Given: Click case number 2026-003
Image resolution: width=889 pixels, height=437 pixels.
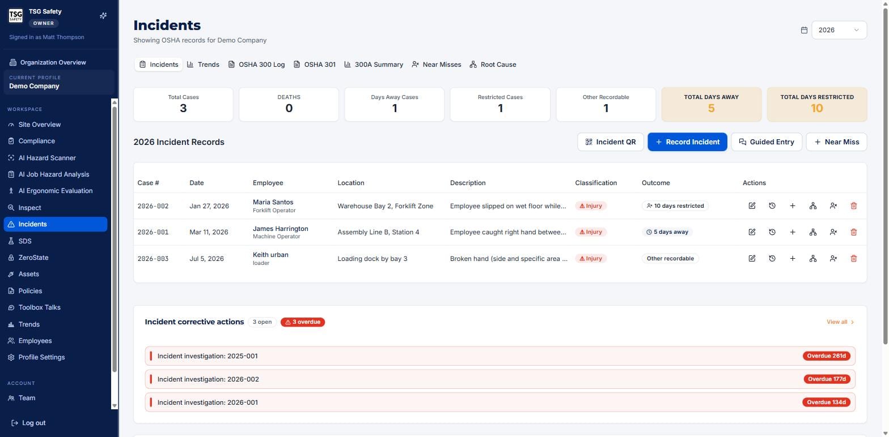Looking at the screenshot, I should click(153, 259).
